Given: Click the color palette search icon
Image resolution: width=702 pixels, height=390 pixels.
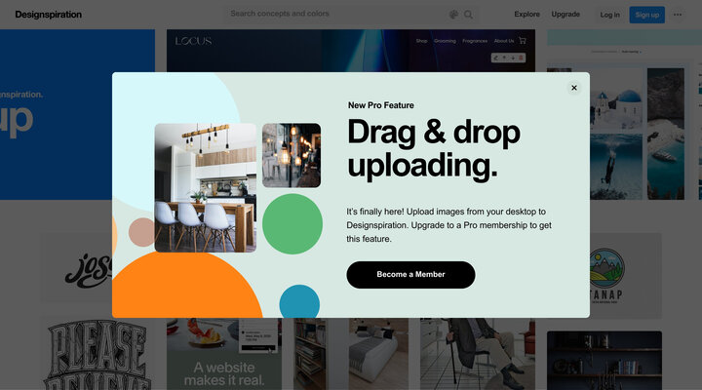Looking at the screenshot, I should 453,15.
